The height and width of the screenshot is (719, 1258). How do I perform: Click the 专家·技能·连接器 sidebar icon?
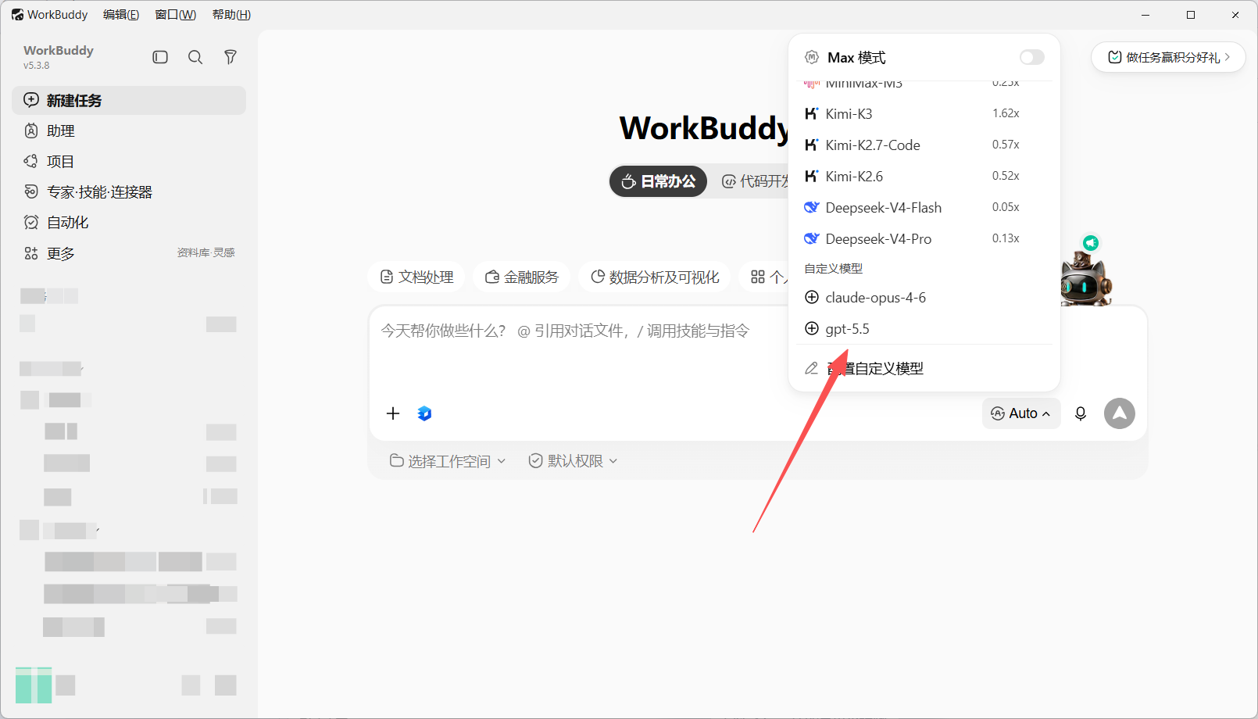31,191
